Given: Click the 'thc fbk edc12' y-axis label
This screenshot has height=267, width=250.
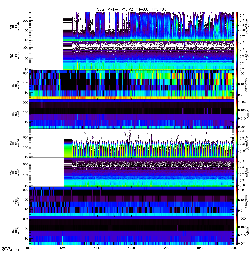Looking at the screenshot, I should pyautogui.click(x=16, y=202).
